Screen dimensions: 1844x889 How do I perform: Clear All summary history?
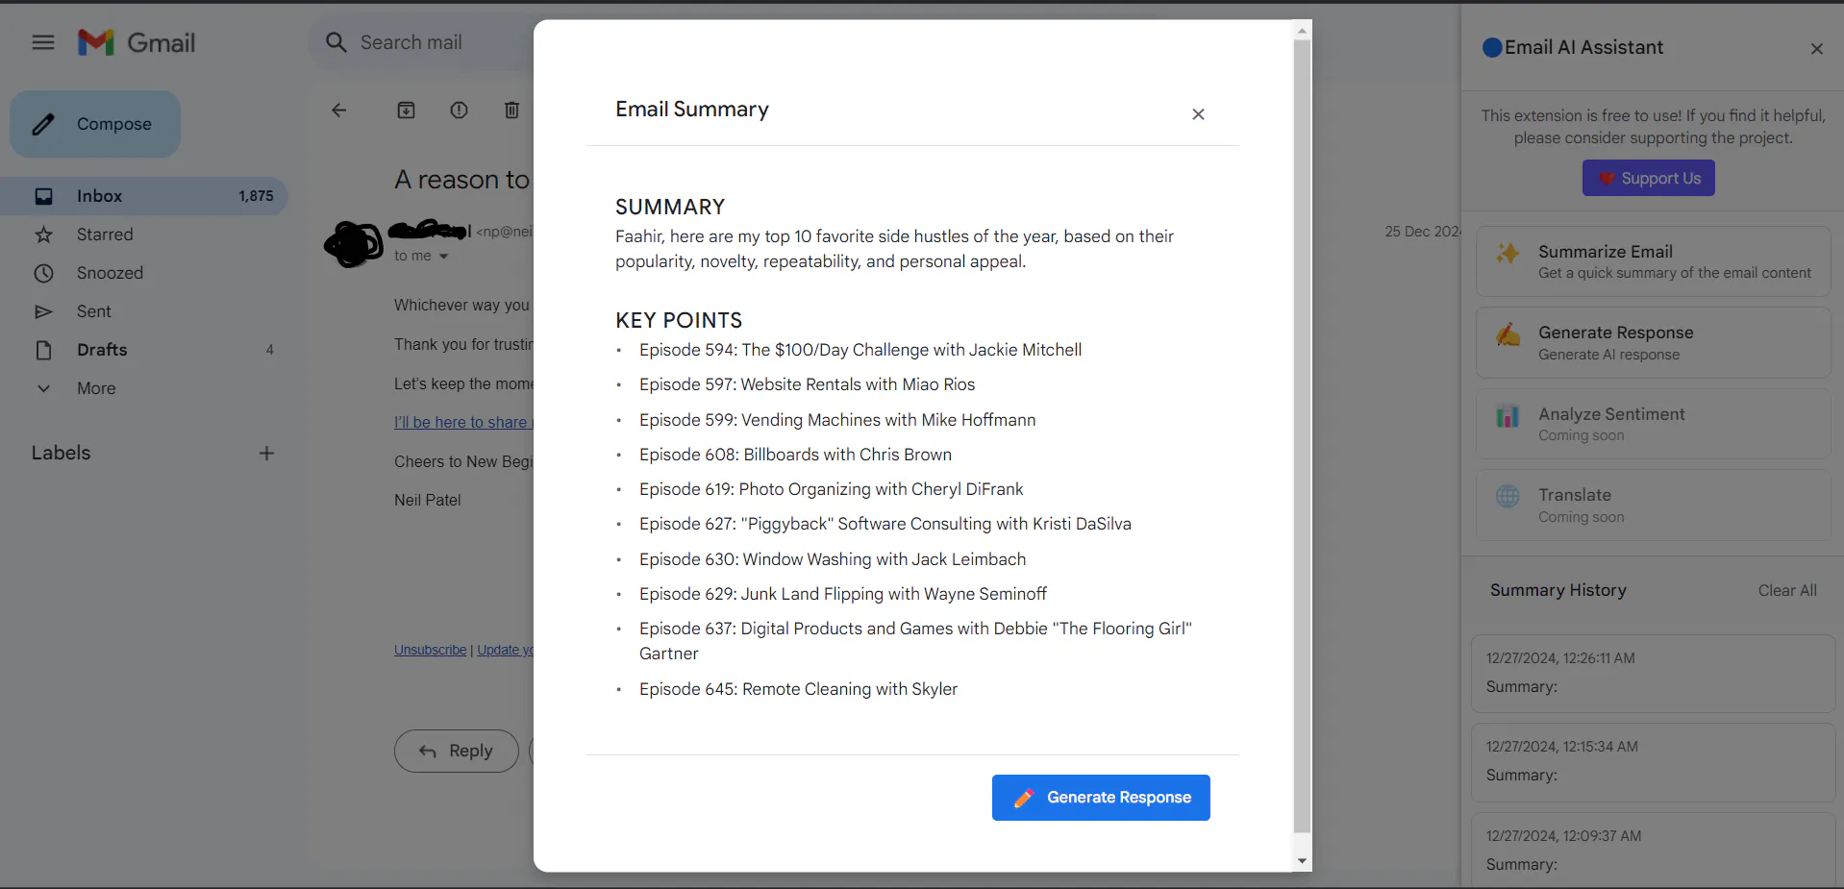coord(1787,590)
